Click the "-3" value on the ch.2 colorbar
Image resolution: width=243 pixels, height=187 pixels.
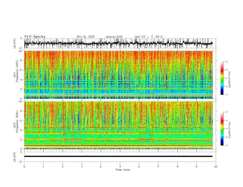[226, 112]
